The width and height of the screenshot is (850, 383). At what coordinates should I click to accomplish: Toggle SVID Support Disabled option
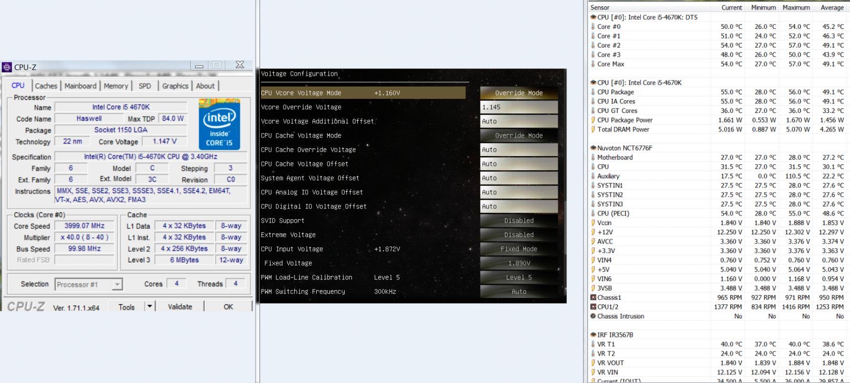pos(519,221)
